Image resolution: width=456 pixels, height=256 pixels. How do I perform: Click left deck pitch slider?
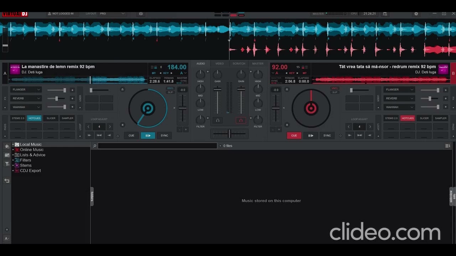(x=182, y=108)
